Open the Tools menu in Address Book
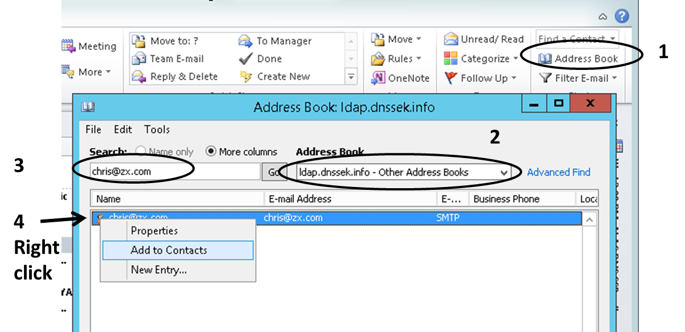 coord(157,130)
